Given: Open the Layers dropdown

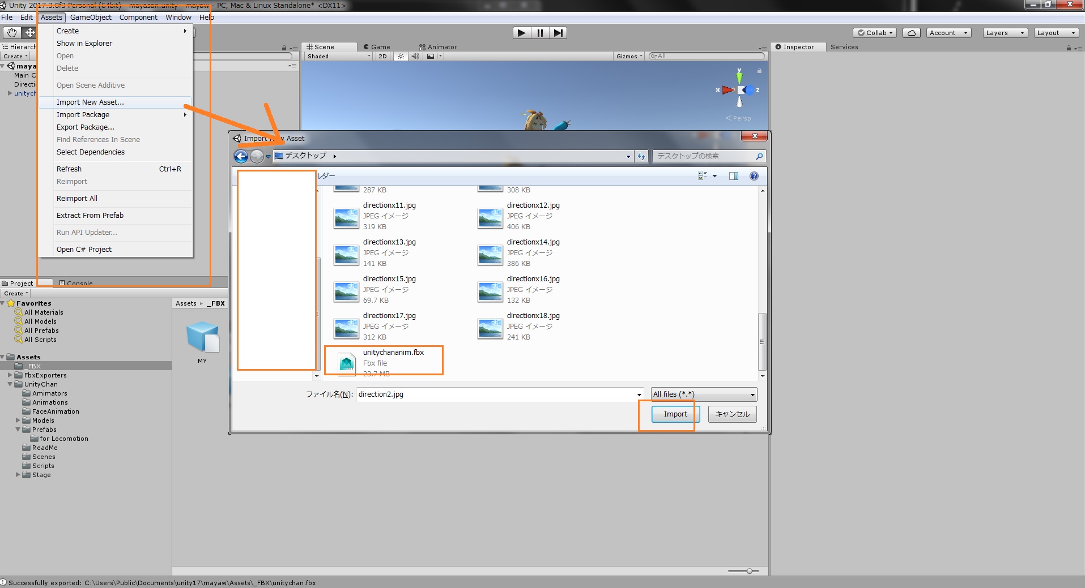Looking at the screenshot, I should 1005,33.
